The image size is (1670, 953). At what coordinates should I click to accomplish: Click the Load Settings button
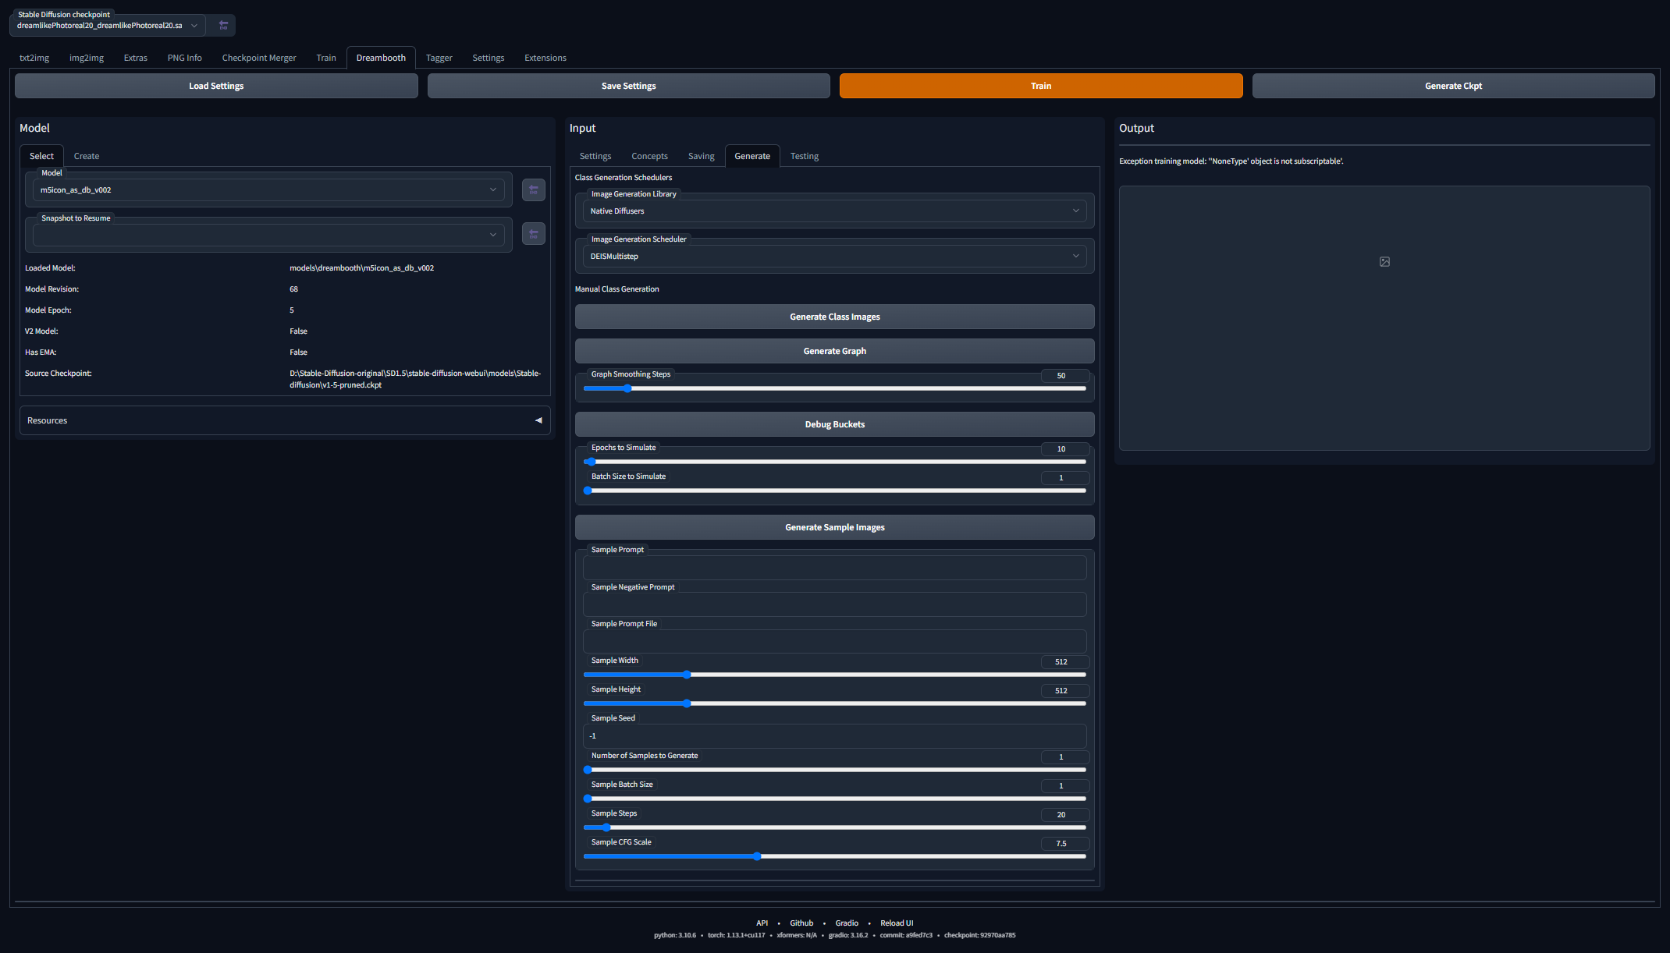click(216, 86)
